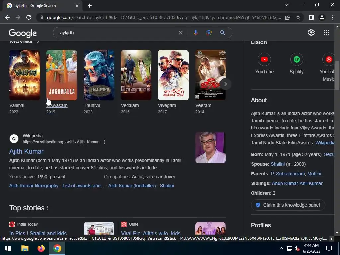The height and width of the screenshot is (255, 340).
Task: Open List of awards and... link
Action: (x=83, y=186)
